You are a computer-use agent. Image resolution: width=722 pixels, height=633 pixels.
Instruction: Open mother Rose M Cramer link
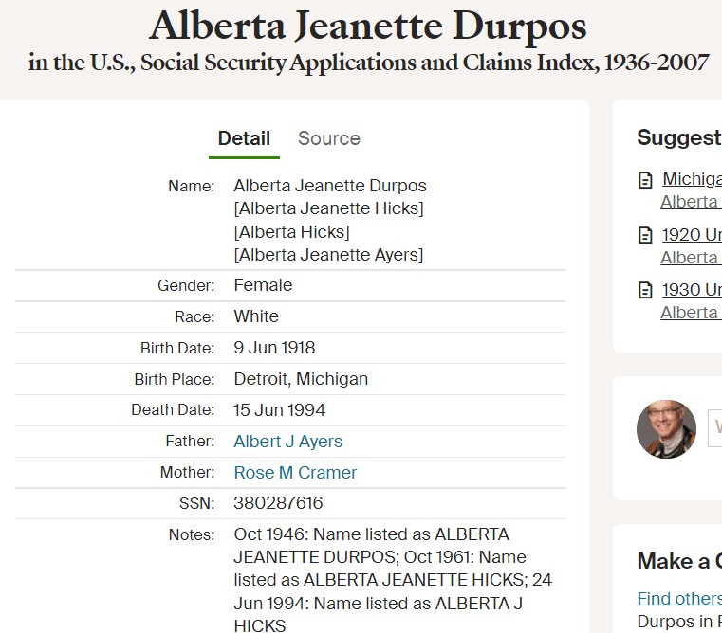click(x=295, y=473)
